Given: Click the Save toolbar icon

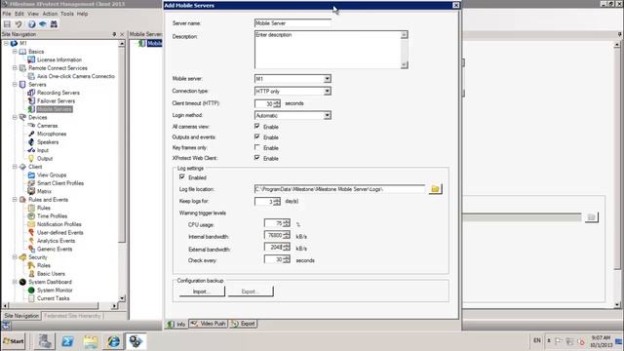Looking at the screenshot, I should [7, 24].
